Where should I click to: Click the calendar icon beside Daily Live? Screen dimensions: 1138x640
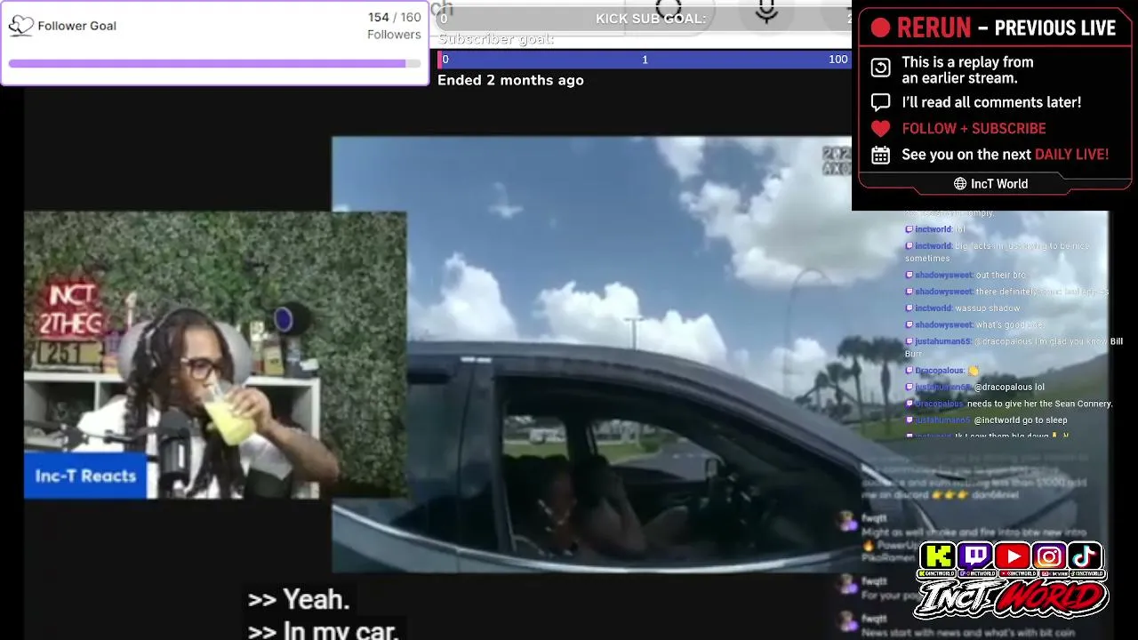(880, 156)
